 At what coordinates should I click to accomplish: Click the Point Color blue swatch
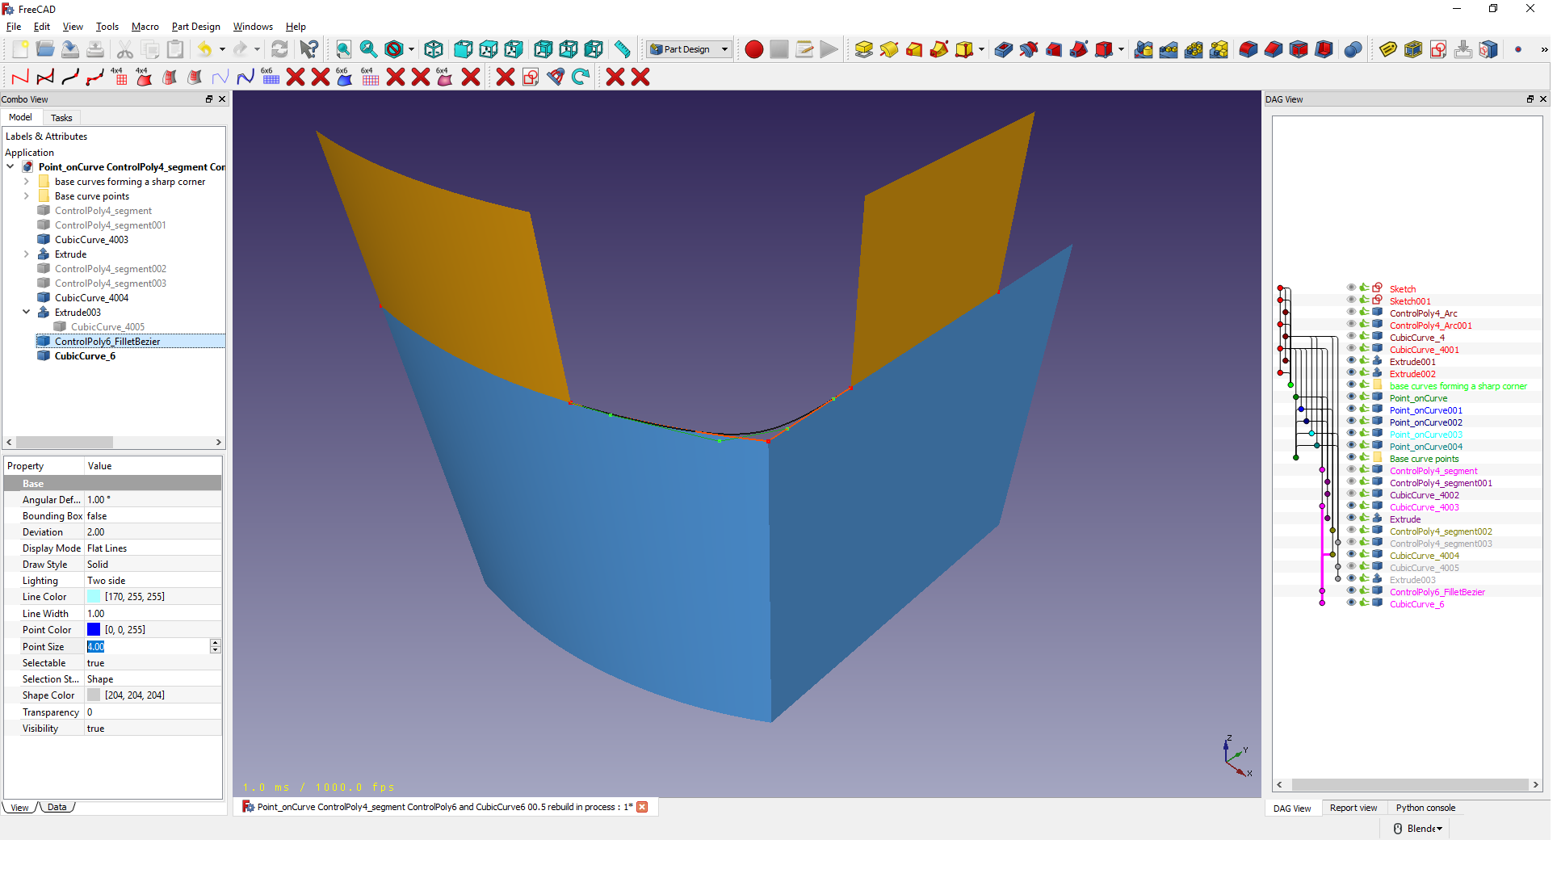pyautogui.click(x=94, y=630)
